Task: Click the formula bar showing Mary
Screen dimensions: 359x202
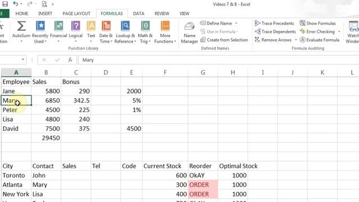Action: (x=218, y=60)
